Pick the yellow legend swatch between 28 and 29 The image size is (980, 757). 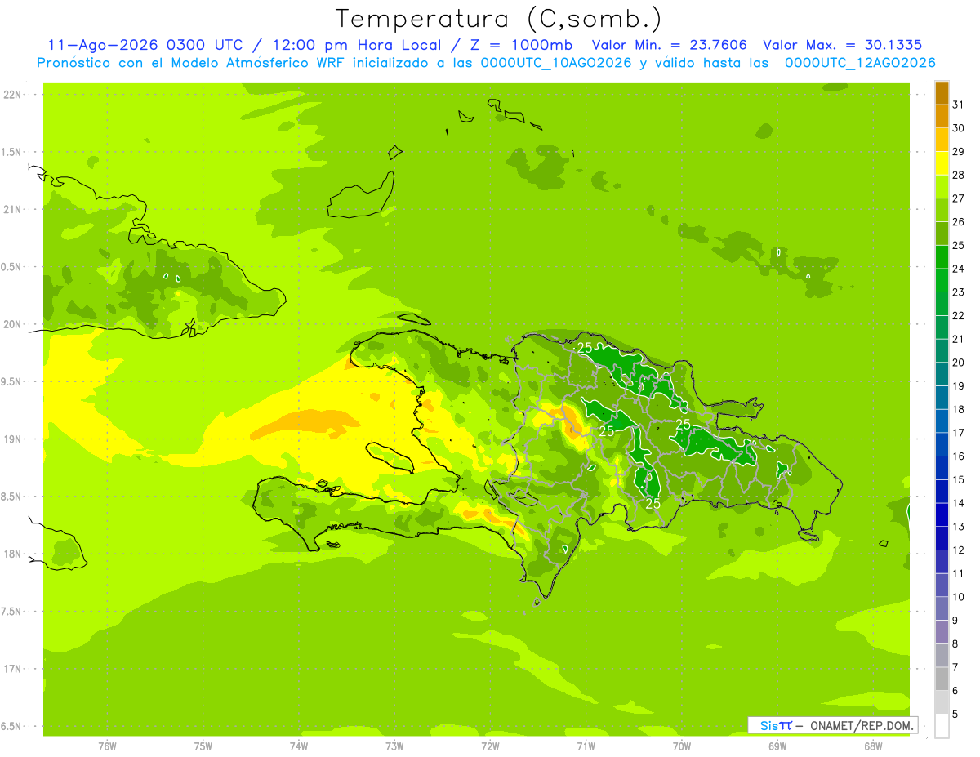(x=942, y=163)
